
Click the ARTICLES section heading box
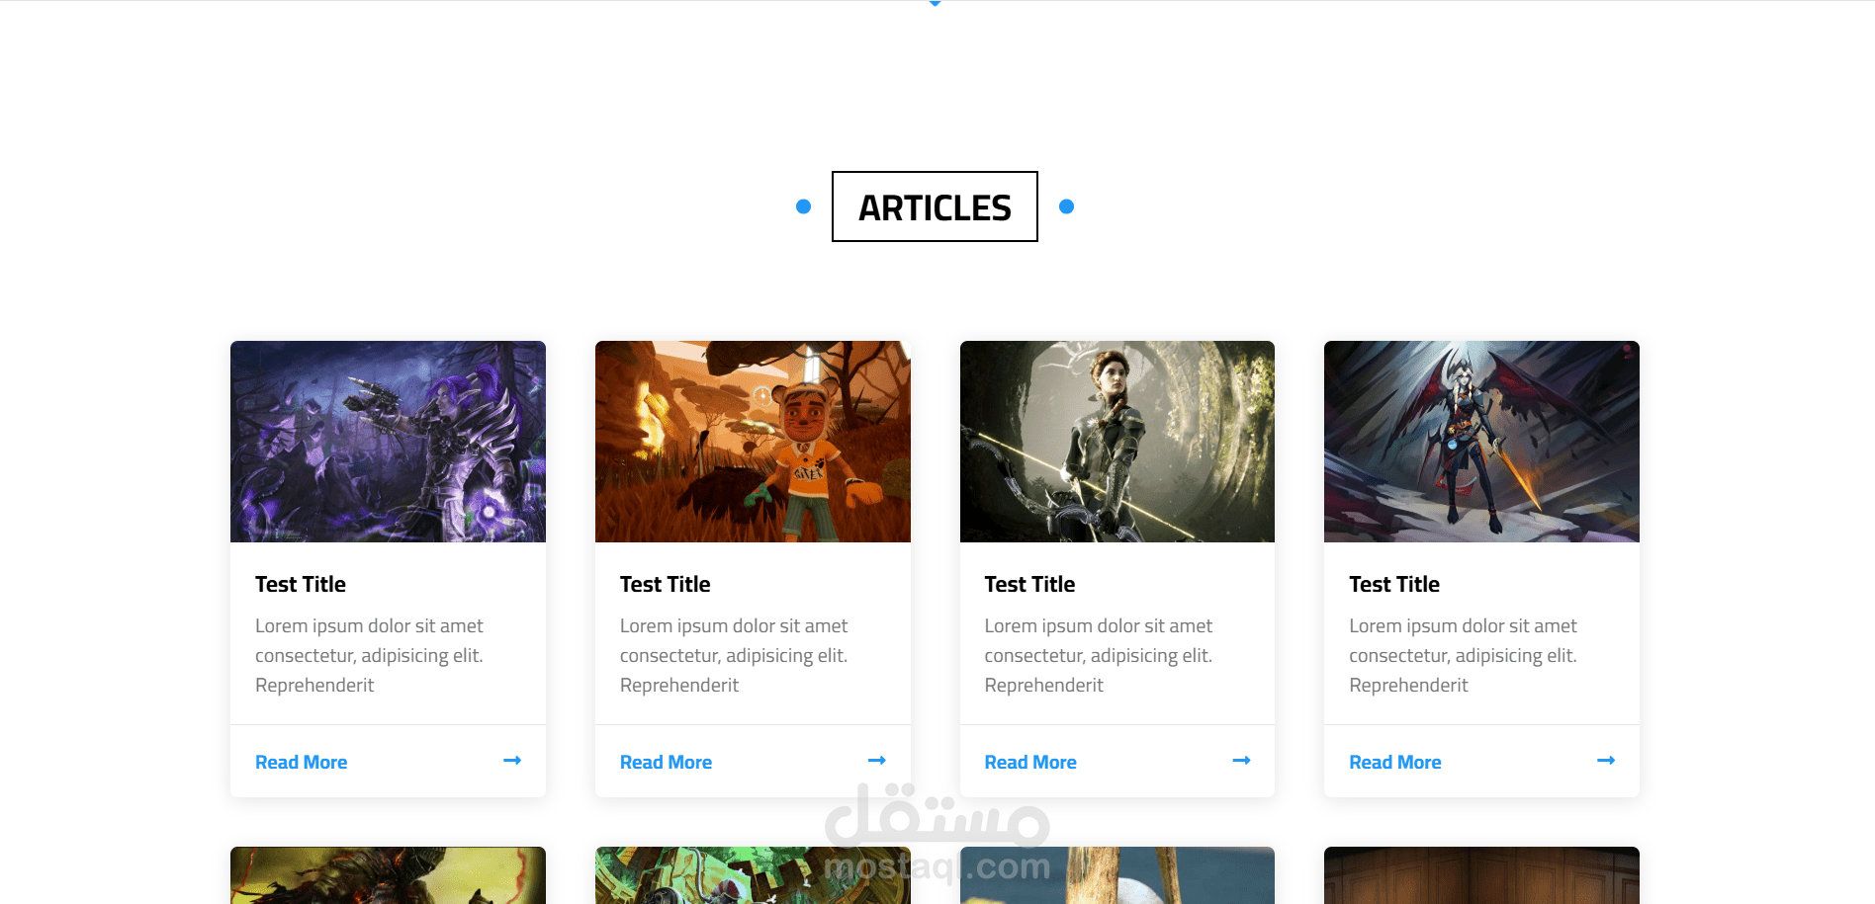[x=935, y=206]
